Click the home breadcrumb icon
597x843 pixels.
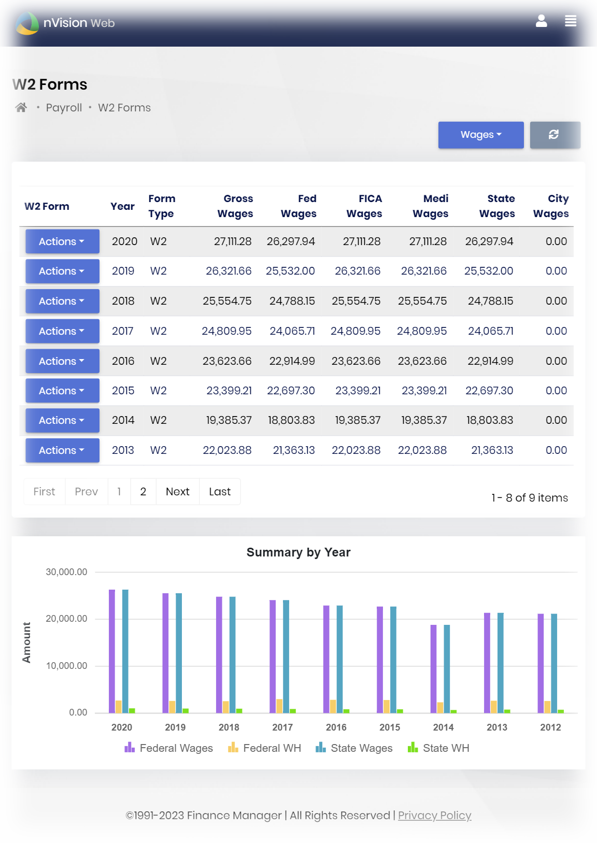[x=21, y=107]
